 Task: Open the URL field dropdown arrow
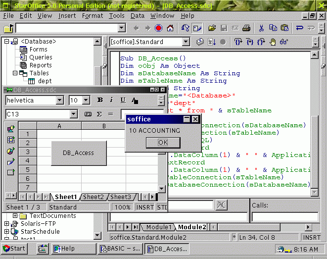[x=122, y=28]
